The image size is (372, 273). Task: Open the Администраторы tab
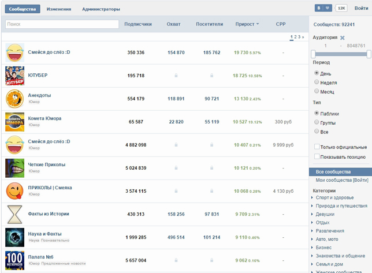click(101, 9)
